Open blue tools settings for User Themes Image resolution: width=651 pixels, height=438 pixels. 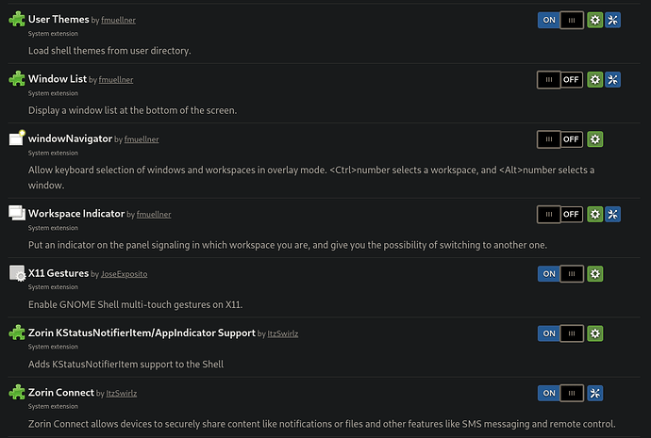[x=612, y=20]
